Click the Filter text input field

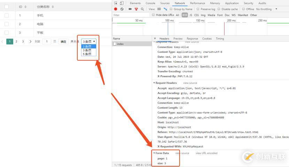[131, 15]
